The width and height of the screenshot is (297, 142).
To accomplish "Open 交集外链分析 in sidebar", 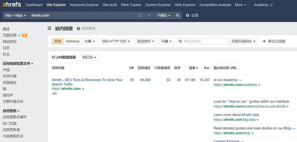I will 13,102.
